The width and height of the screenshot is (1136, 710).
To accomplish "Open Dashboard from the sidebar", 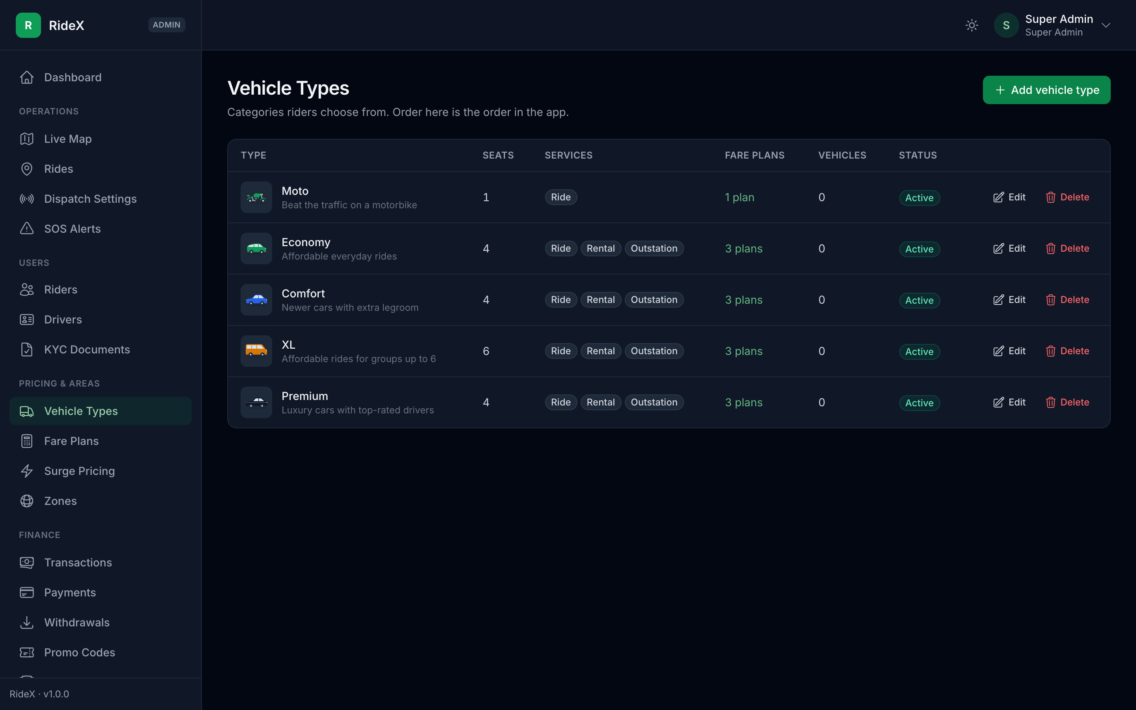I will [101, 77].
